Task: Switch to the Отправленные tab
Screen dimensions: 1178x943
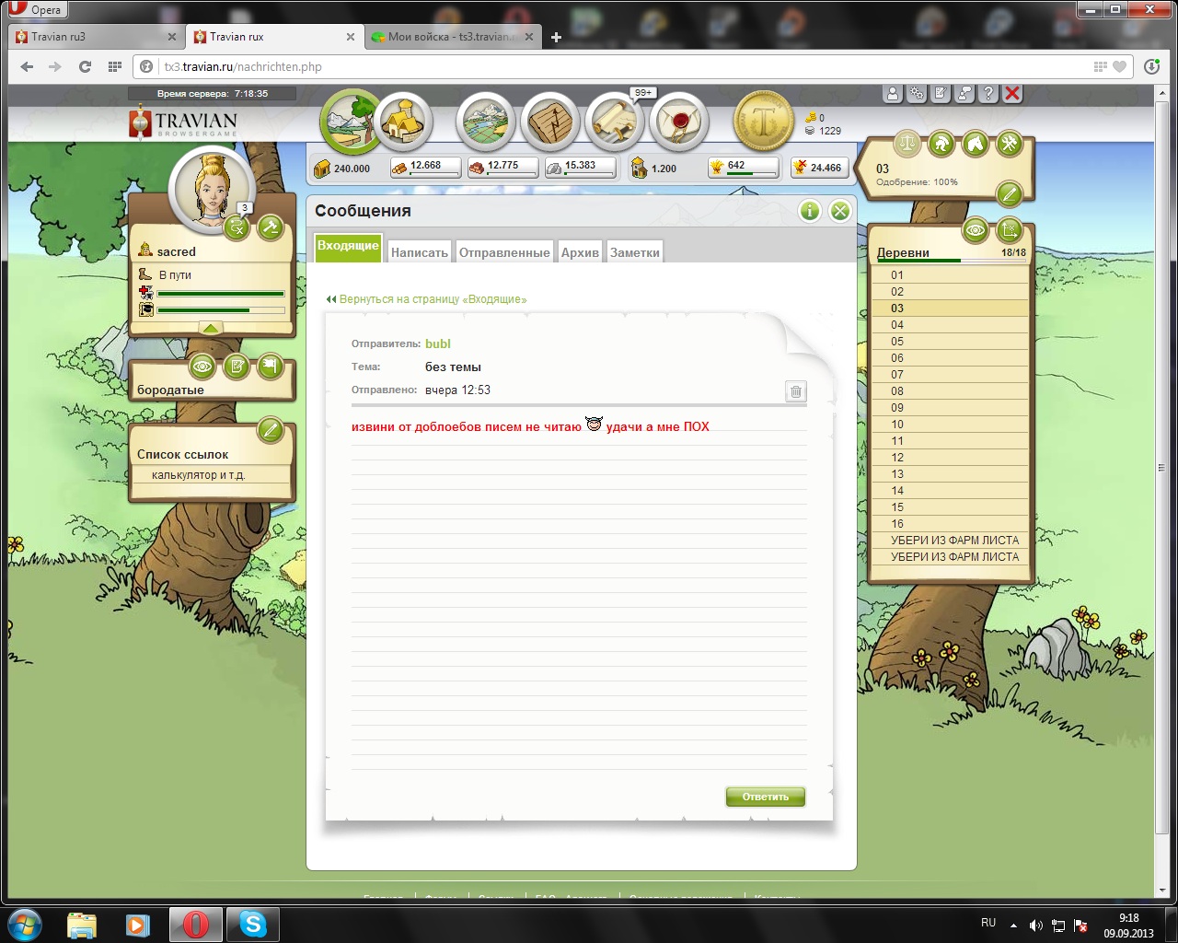Action: click(x=504, y=252)
